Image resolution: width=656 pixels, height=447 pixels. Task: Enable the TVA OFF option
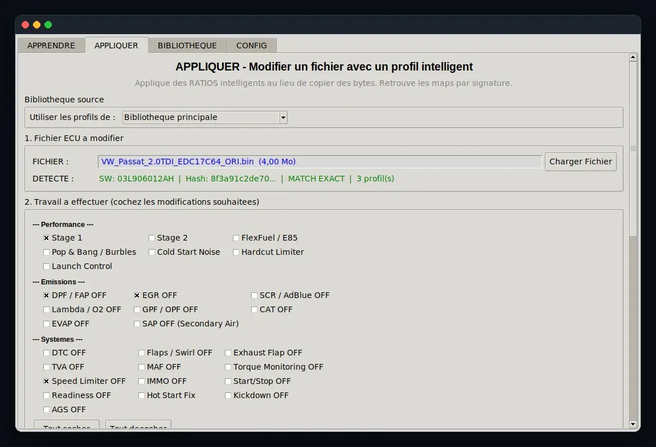[x=47, y=367]
